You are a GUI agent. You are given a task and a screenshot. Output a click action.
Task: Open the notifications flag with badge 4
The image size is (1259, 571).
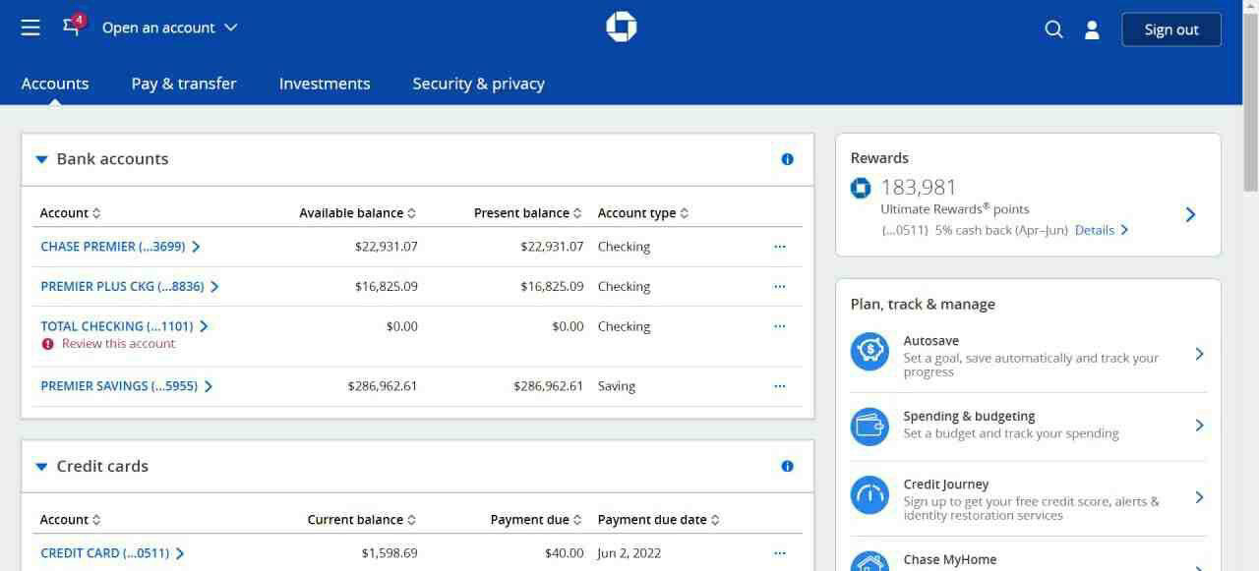pos(73,26)
